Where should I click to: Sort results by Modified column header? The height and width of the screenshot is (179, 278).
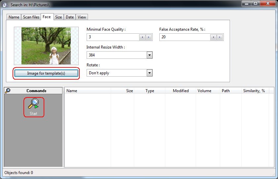coord(180,91)
